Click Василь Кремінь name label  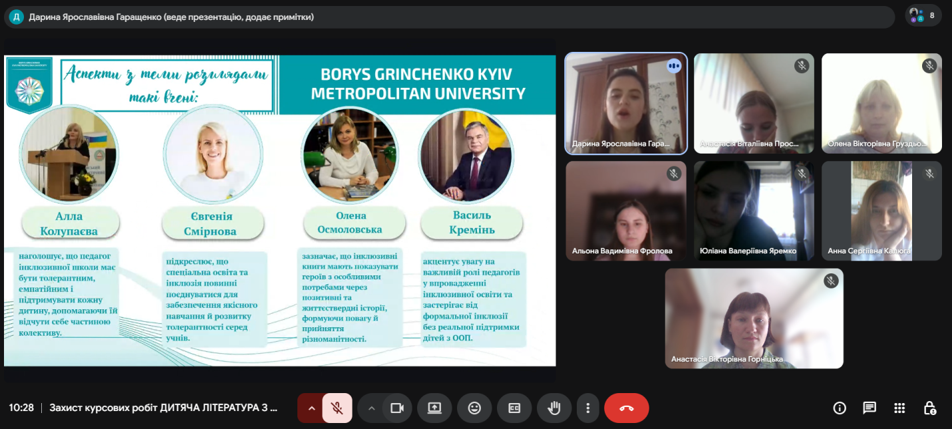472,222
